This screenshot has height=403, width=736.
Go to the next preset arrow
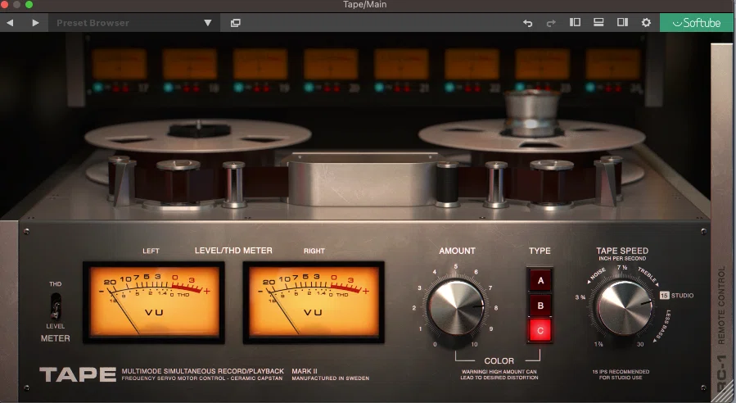[x=35, y=23]
